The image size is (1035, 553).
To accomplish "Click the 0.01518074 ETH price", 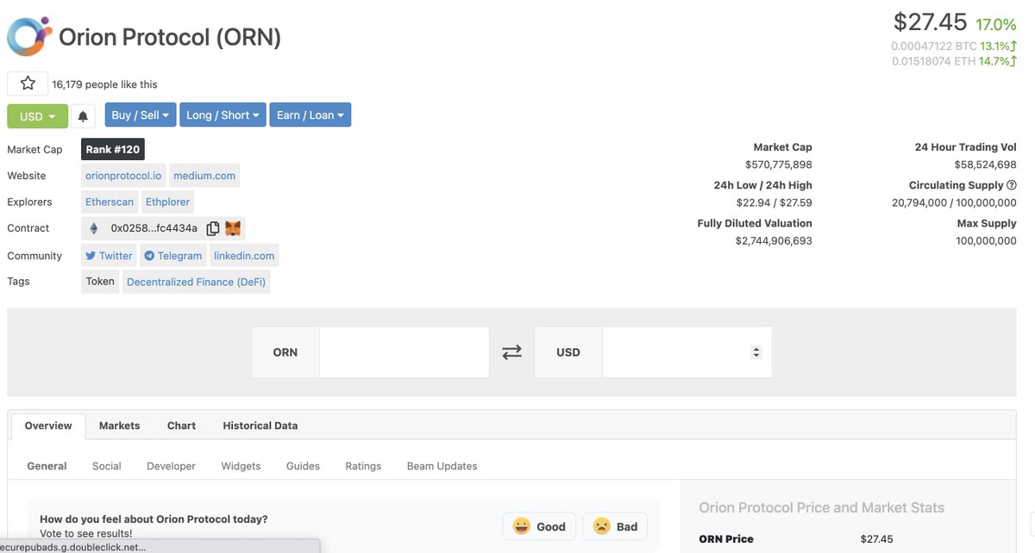I will [x=934, y=61].
